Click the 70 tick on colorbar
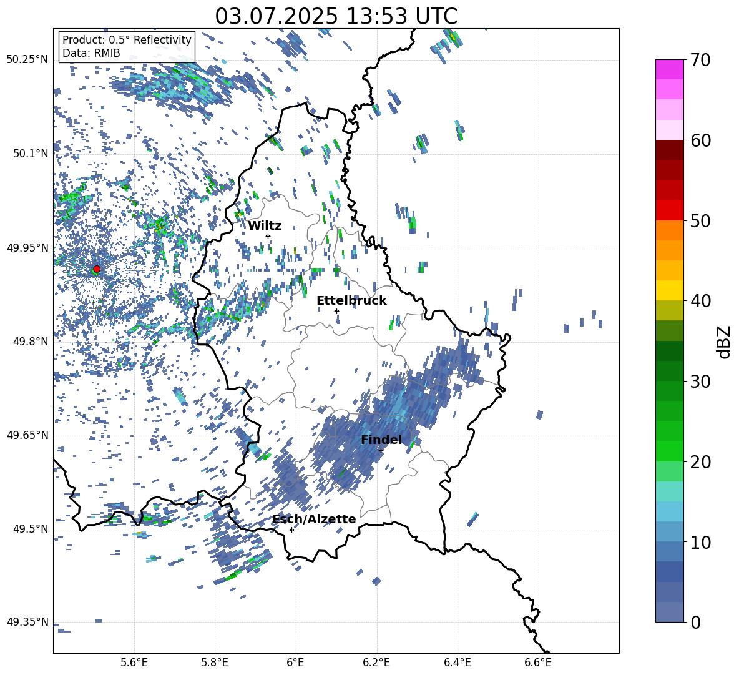The width and height of the screenshot is (739, 675). click(700, 60)
